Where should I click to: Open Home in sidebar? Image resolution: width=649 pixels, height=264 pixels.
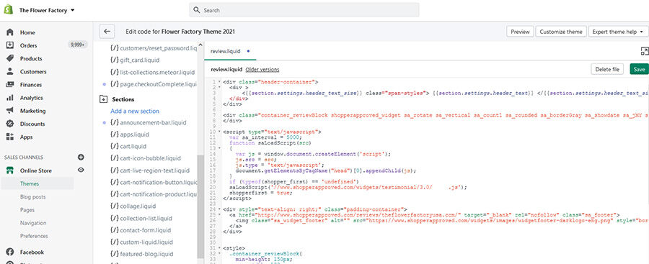pyautogui.click(x=27, y=32)
